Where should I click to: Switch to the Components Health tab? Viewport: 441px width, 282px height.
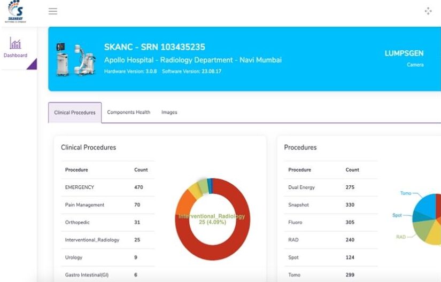128,112
